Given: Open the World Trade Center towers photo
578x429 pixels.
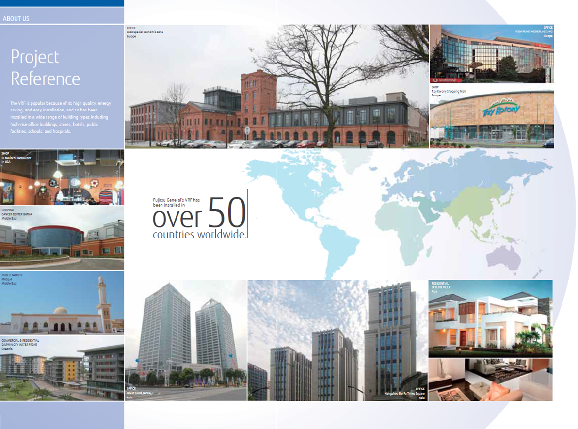Looking at the screenshot, I should click(x=186, y=340).
